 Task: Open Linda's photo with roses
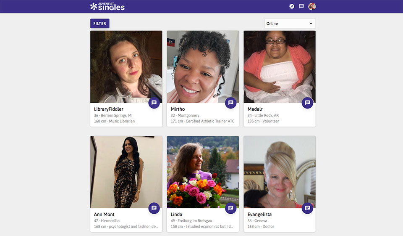(203, 172)
